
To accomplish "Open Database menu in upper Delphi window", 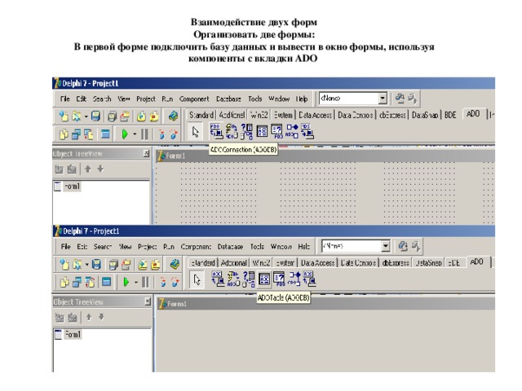I will click(x=228, y=99).
